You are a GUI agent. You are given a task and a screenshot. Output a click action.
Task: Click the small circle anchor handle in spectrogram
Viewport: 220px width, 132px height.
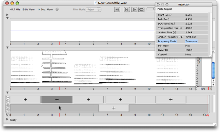tap(42, 66)
